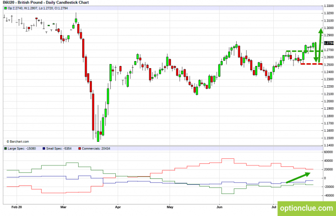The image size is (336, 216).
Task: Click the 1.1400 price axis label
Action: click(x=328, y=145)
